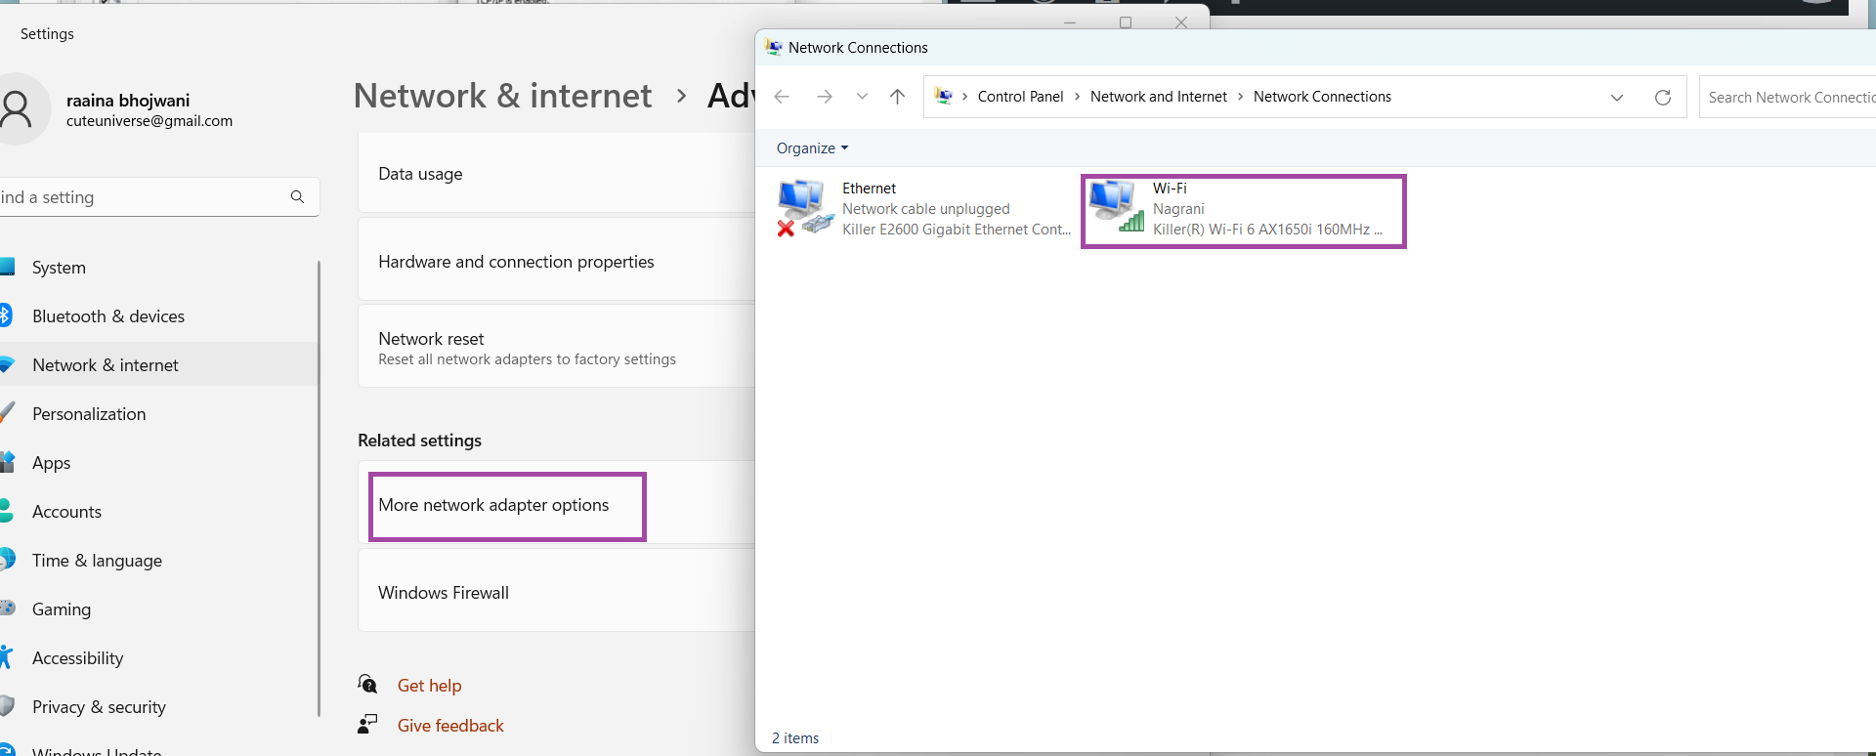This screenshot has height=756, width=1876.
Task: Click Network & internet breadcrumb heading
Action: pyautogui.click(x=502, y=96)
